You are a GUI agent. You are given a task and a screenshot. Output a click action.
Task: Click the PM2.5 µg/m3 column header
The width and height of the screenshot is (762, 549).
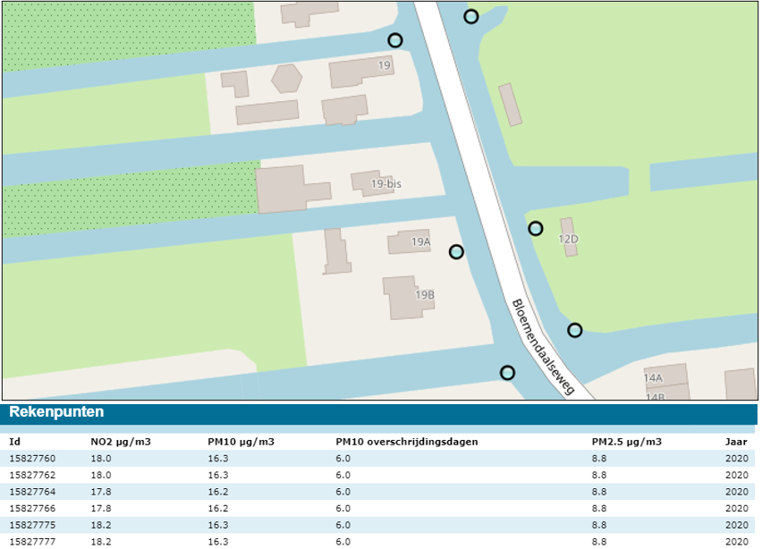626,442
